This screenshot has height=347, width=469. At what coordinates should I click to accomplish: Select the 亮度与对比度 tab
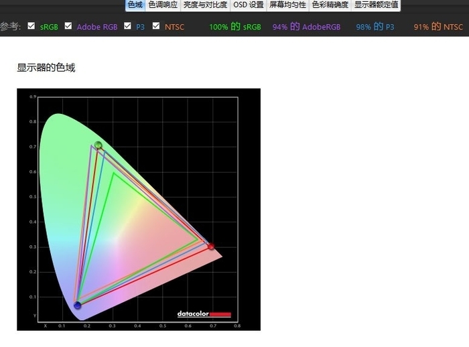[x=205, y=5]
